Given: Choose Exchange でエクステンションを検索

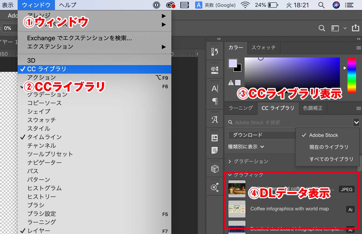Looking at the screenshot, I should (x=94, y=38).
